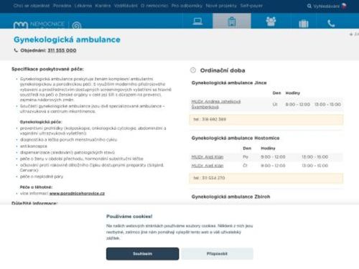Open the Poradna menu item
The height and width of the screenshot is (269, 359).
[62, 6]
